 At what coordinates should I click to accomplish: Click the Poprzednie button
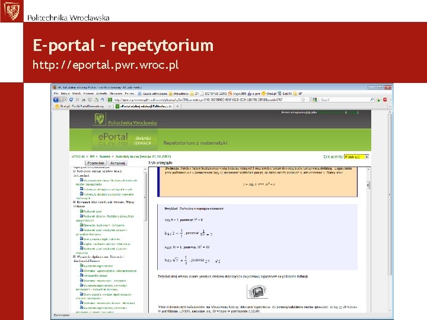(95, 163)
